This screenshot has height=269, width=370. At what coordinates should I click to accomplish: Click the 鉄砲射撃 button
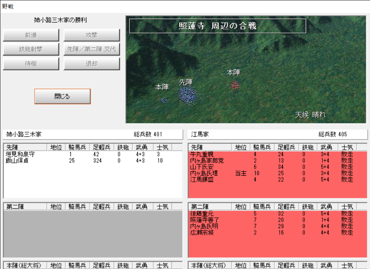31,49
